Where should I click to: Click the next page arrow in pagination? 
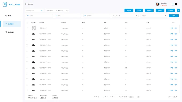coord(119,97)
